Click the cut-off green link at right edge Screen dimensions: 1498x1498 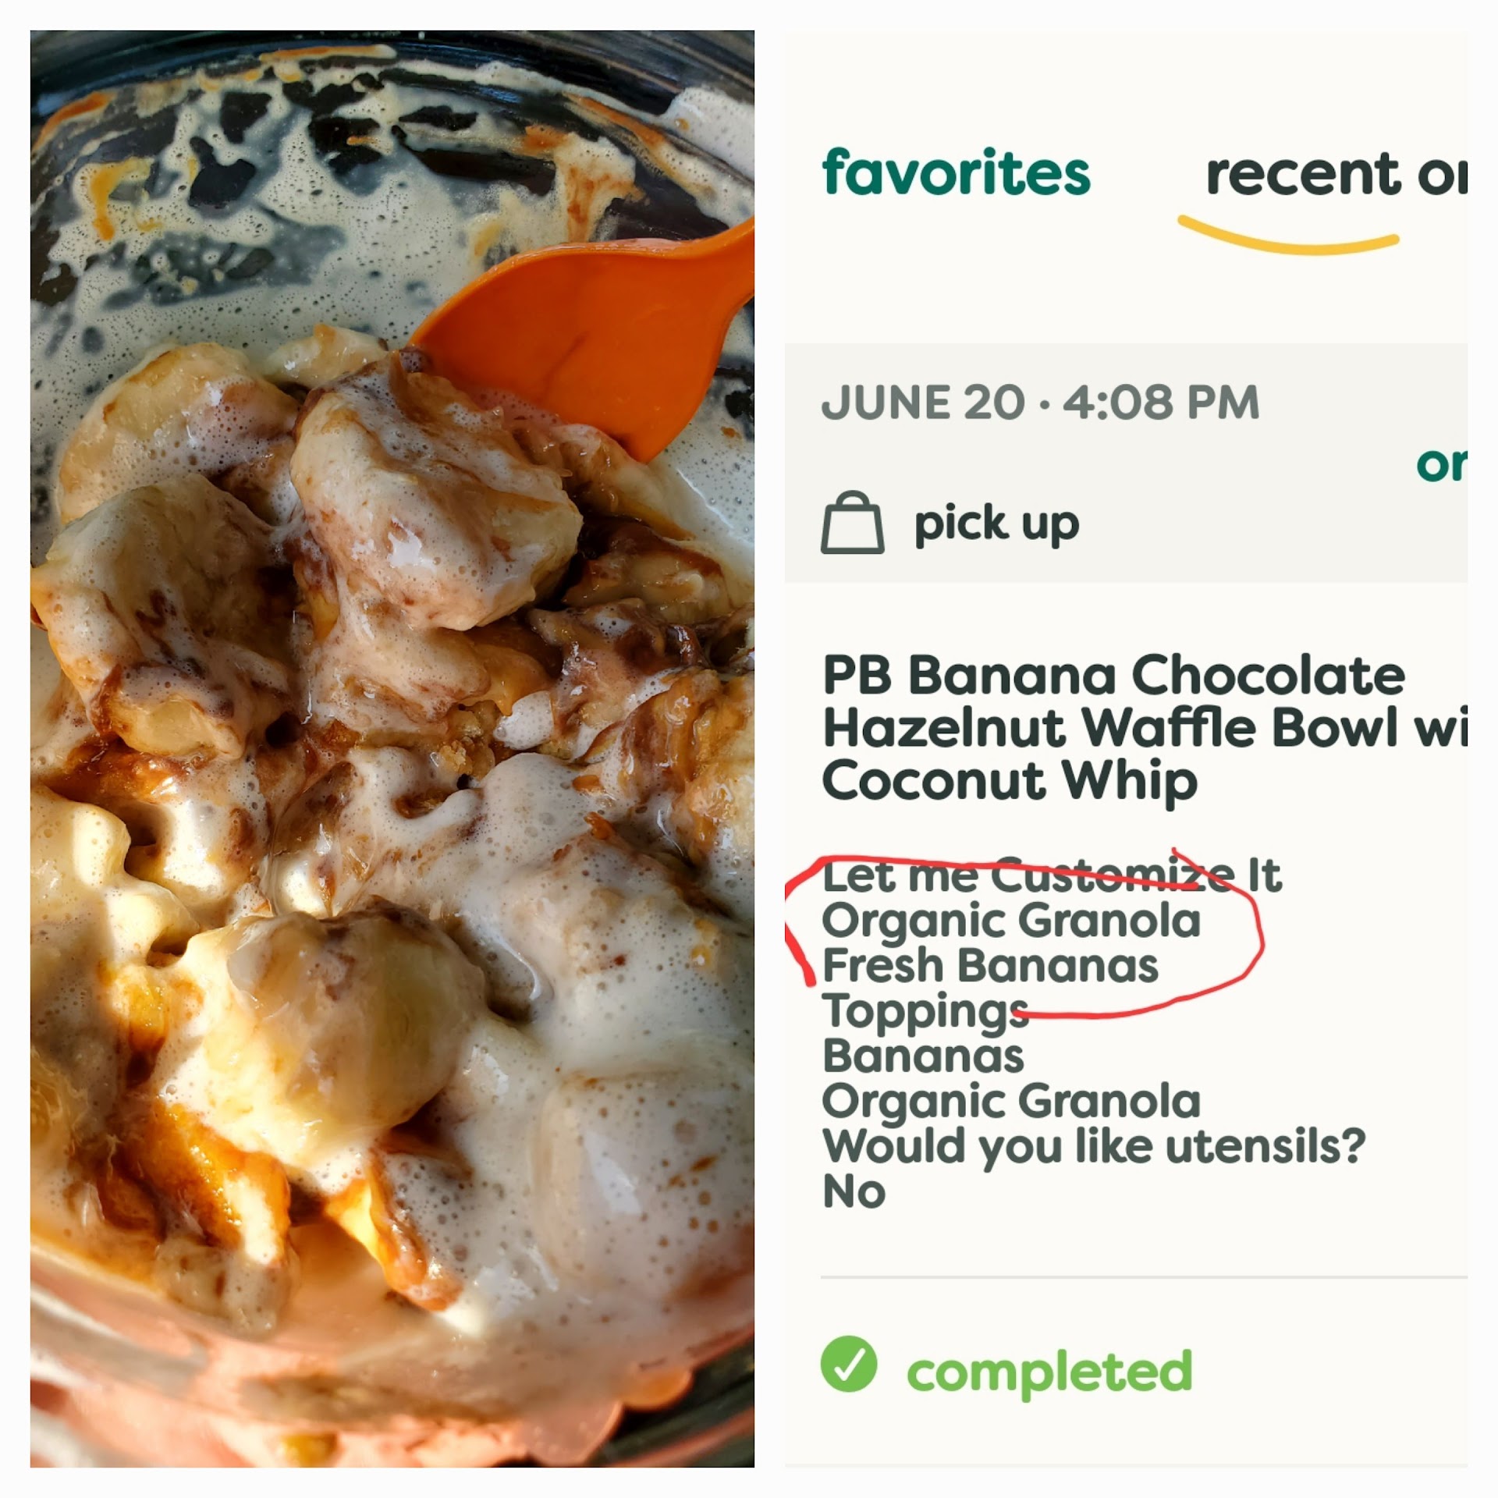pyautogui.click(x=1442, y=465)
